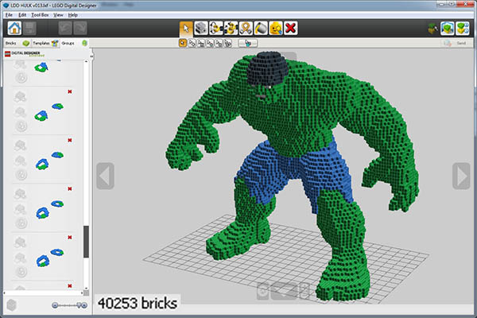Open the File menu

pos(9,15)
